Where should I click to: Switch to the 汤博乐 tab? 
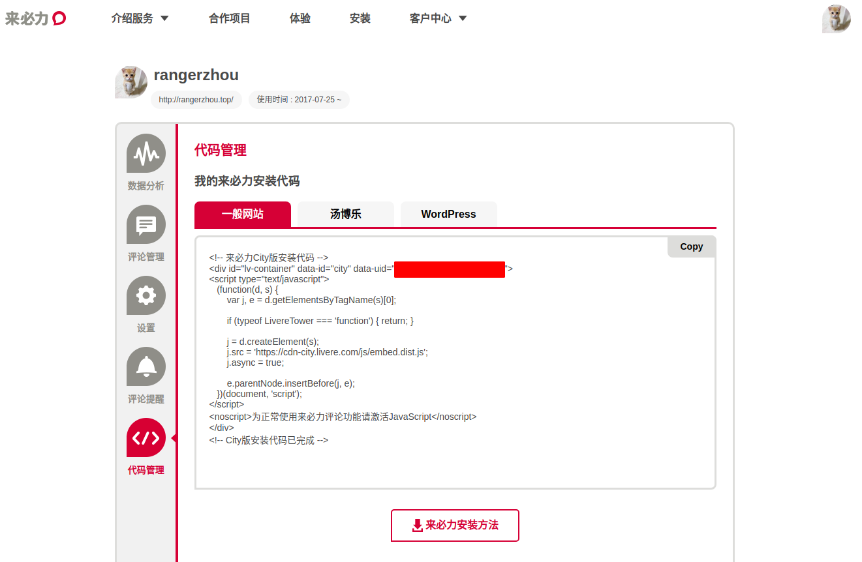click(346, 214)
